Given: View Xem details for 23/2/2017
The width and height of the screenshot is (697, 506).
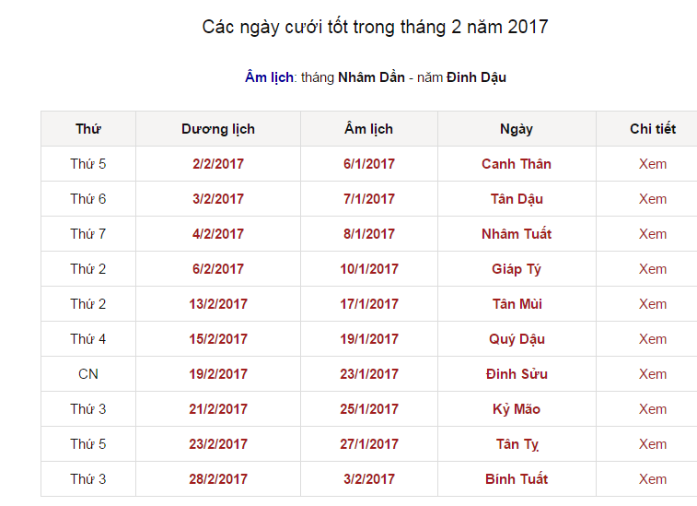Looking at the screenshot, I should [653, 444].
